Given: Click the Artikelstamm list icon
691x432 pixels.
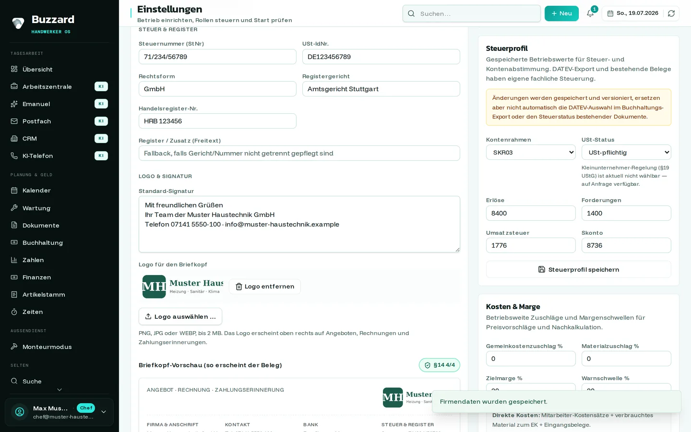Looking at the screenshot, I should tap(14, 294).
